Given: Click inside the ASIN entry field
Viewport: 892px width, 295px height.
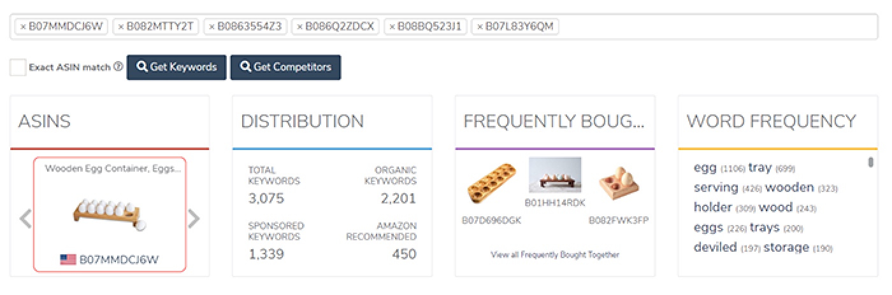Looking at the screenshot, I should click(701, 27).
